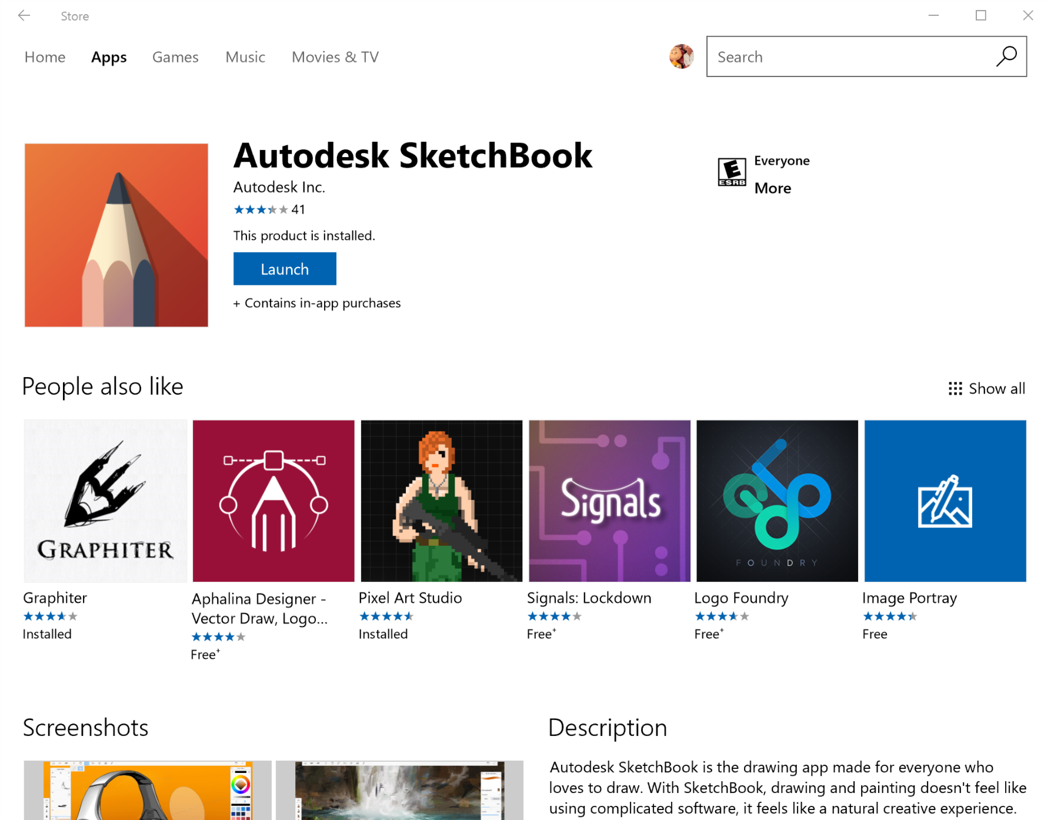Open the waterfall painting screenshot thumbnail

399,790
